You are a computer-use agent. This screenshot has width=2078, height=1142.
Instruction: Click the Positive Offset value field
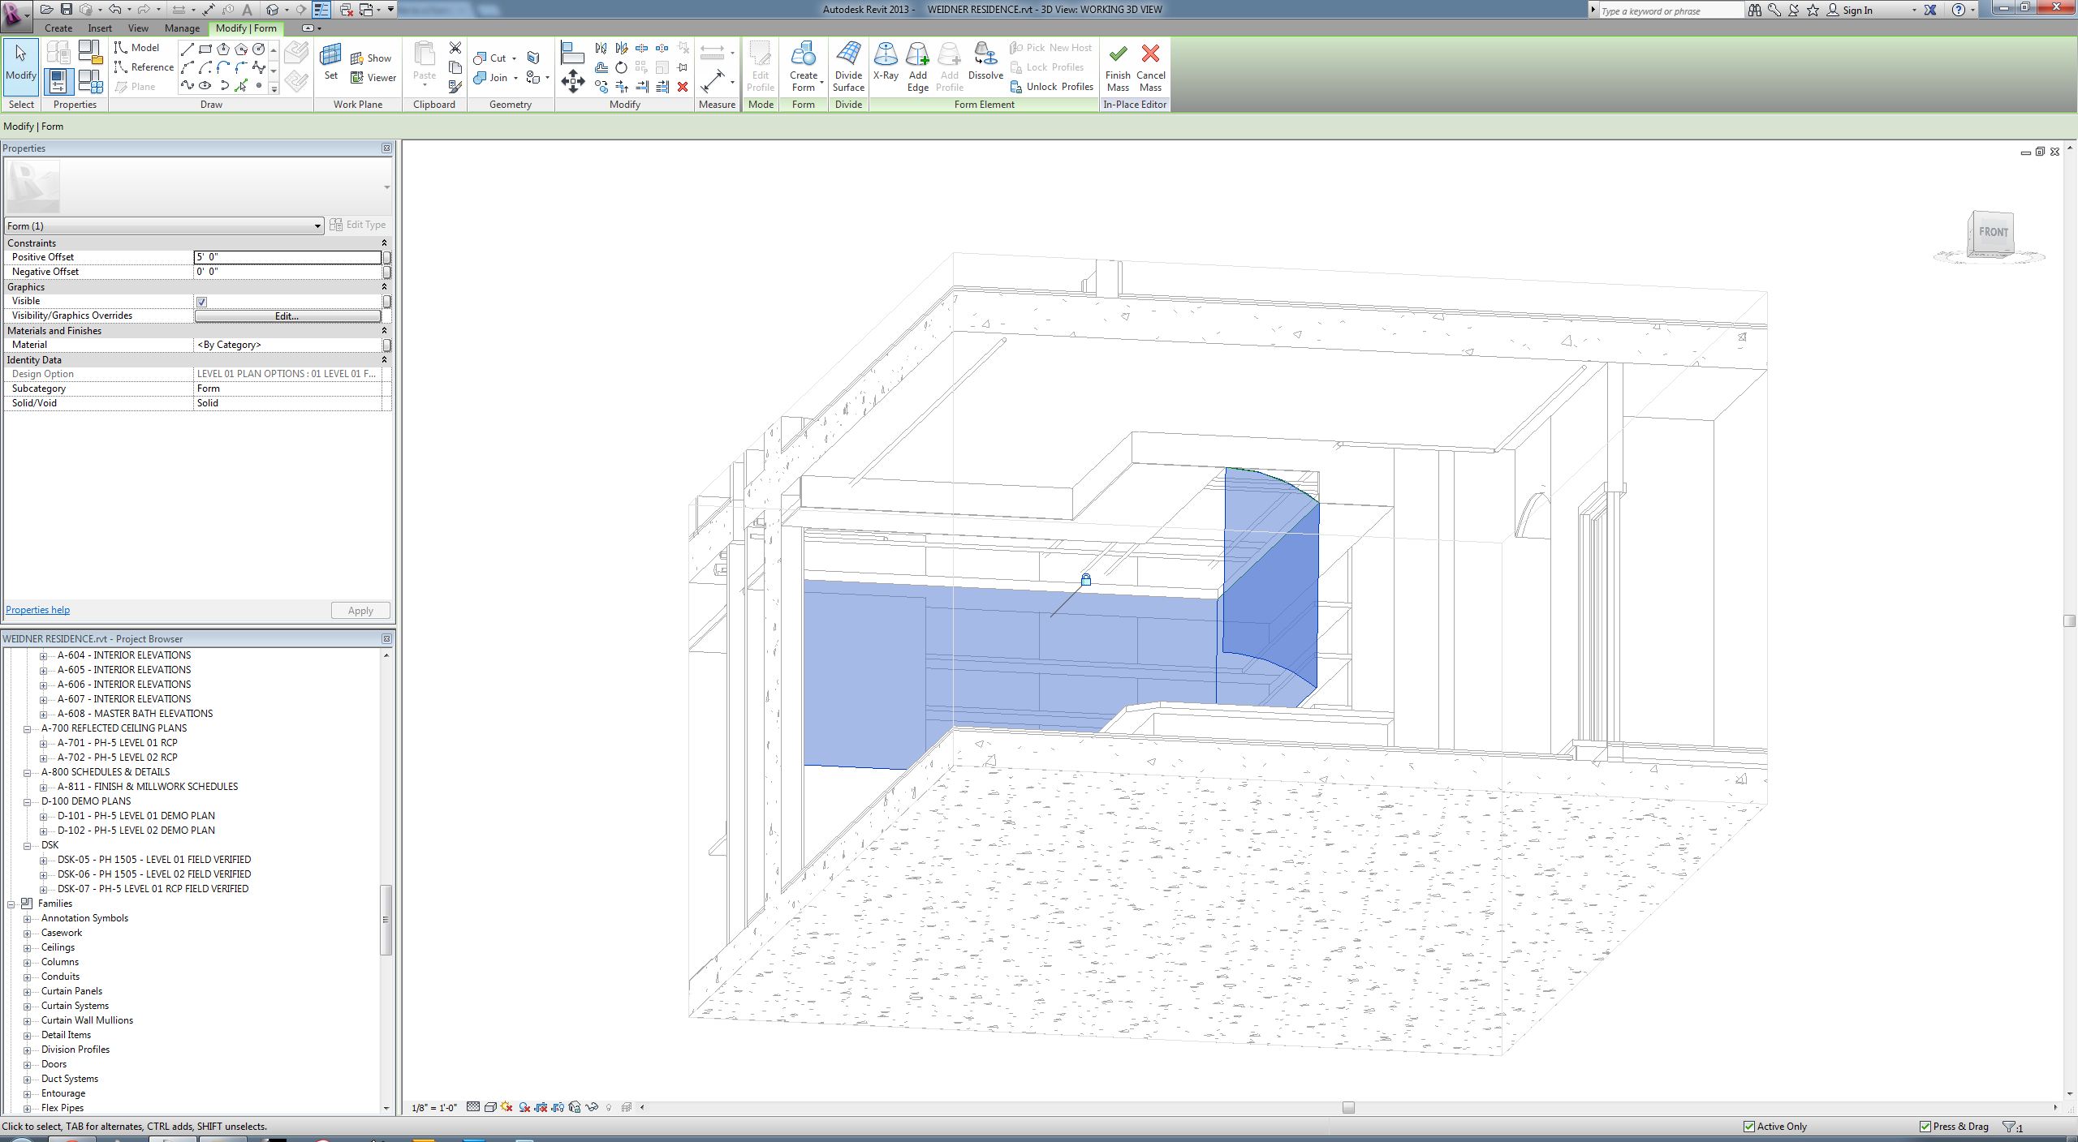pyautogui.click(x=287, y=257)
